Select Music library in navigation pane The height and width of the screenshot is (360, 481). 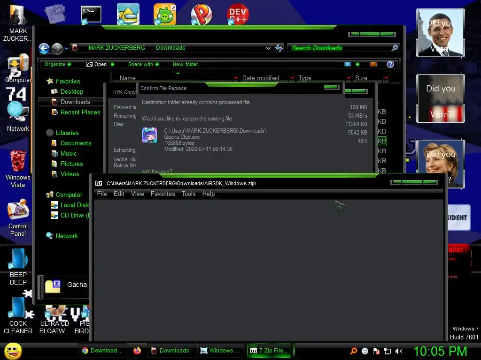[x=69, y=154]
